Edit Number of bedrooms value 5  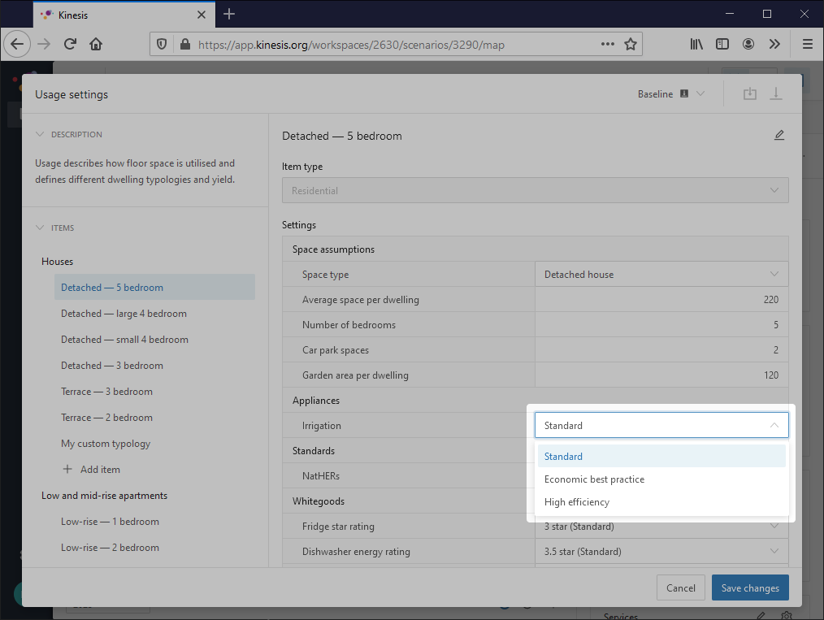pos(661,325)
